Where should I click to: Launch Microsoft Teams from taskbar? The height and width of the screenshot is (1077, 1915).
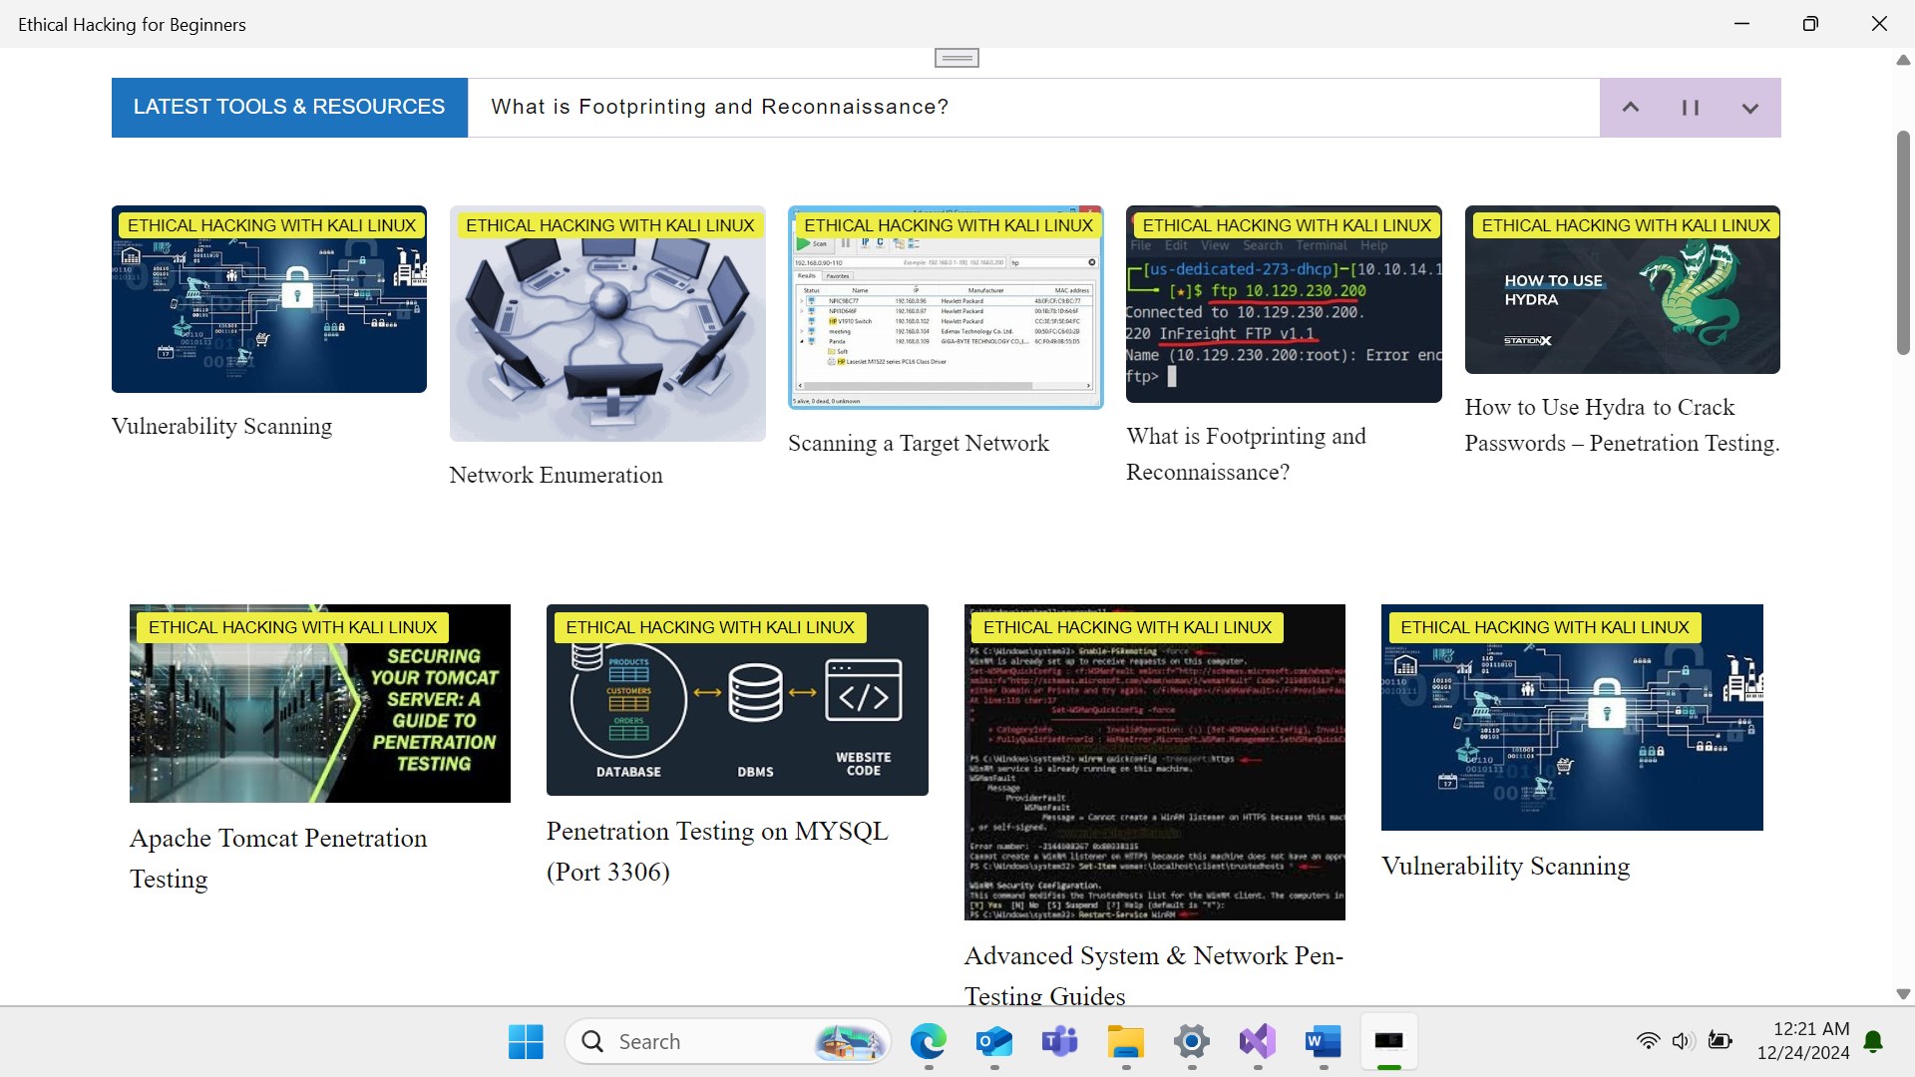point(1059,1042)
